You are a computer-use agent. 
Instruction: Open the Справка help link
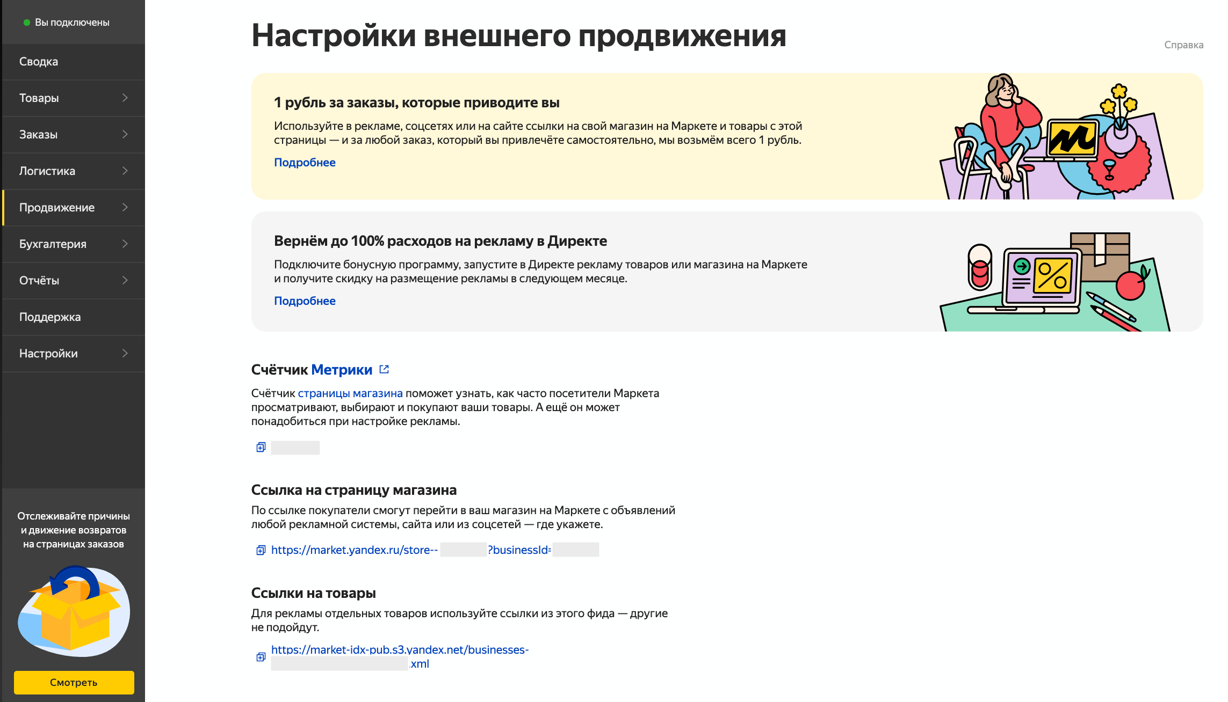(x=1183, y=45)
